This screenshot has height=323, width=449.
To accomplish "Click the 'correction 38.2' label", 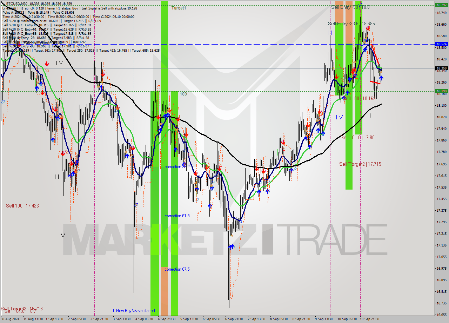I will click(177, 167).
